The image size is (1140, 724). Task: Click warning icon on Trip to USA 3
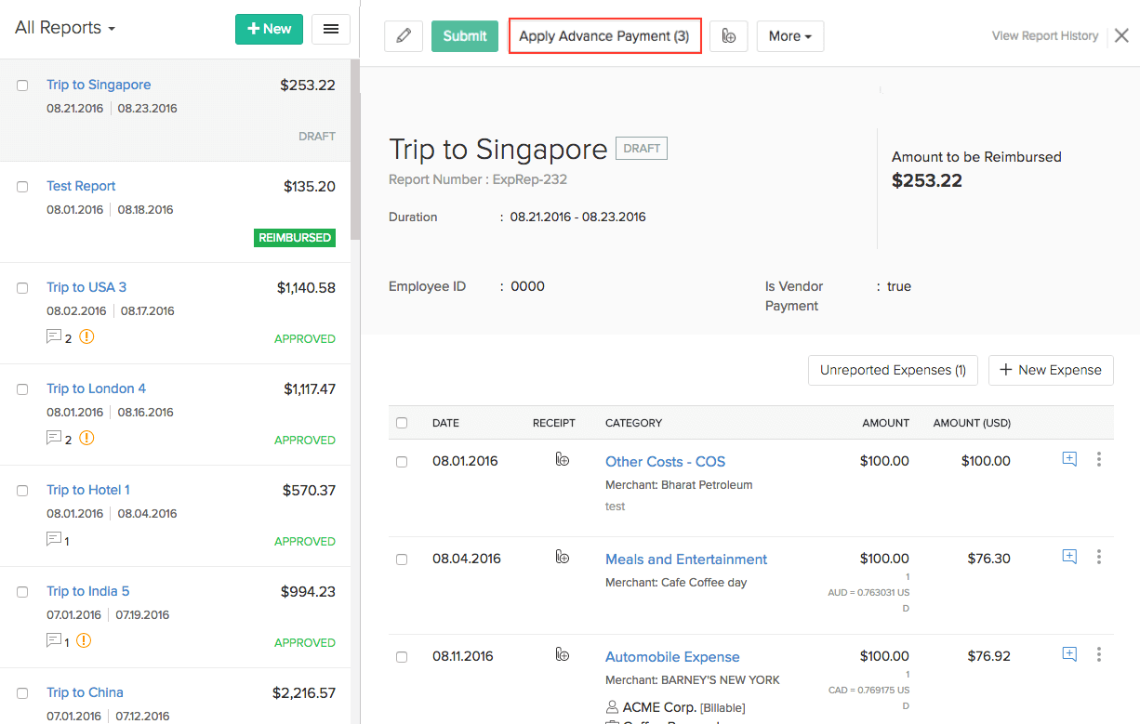pyautogui.click(x=86, y=337)
